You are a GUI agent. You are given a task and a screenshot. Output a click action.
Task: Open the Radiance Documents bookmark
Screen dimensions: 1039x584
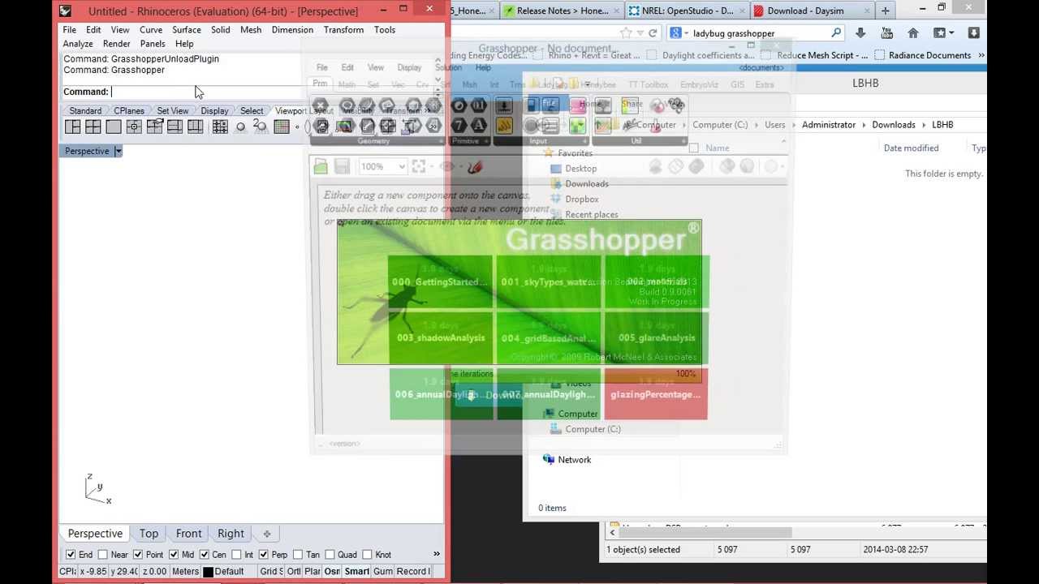(x=922, y=55)
